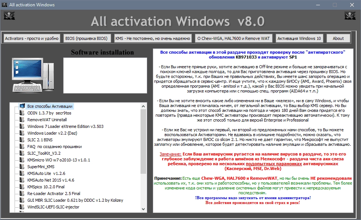Select the О Chew-WGA, HAL7600 и Remove WAT tab
This screenshot has width=361, height=220.
point(234,38)
